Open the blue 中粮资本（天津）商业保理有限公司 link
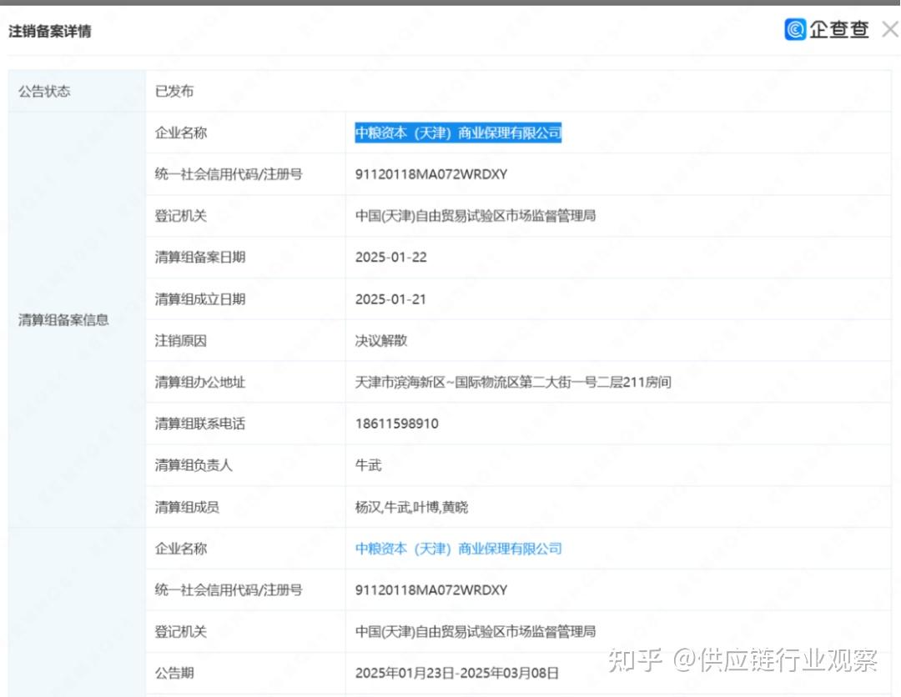Viewport: 901px width, 697px height. [458, 549]
